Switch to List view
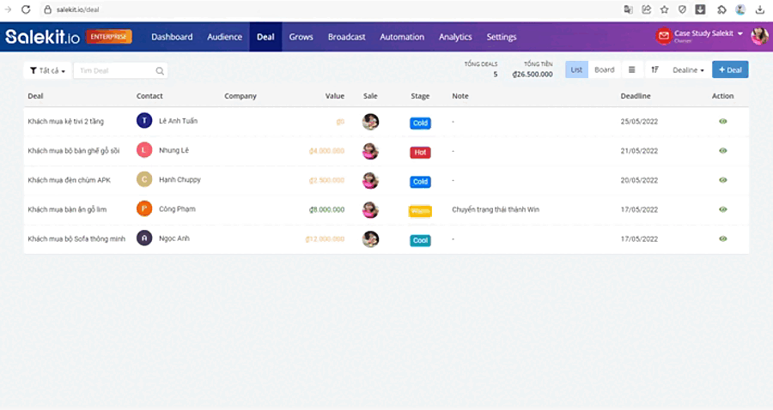773x410 pixels. coord(576,69)
